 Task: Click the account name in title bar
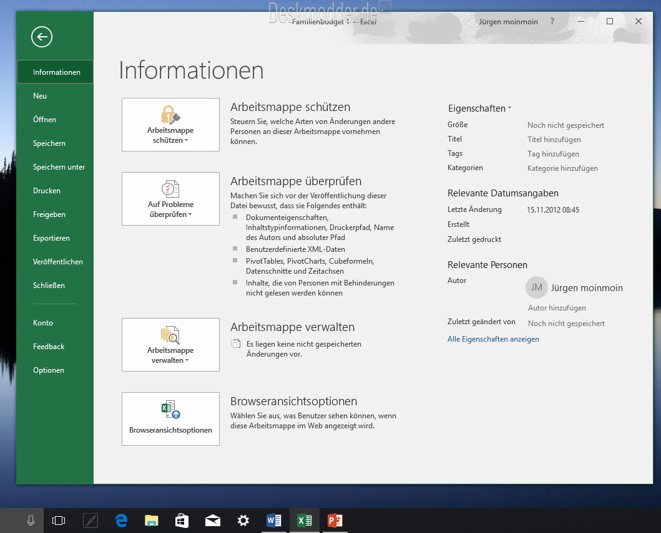click(x=508, y=21)
